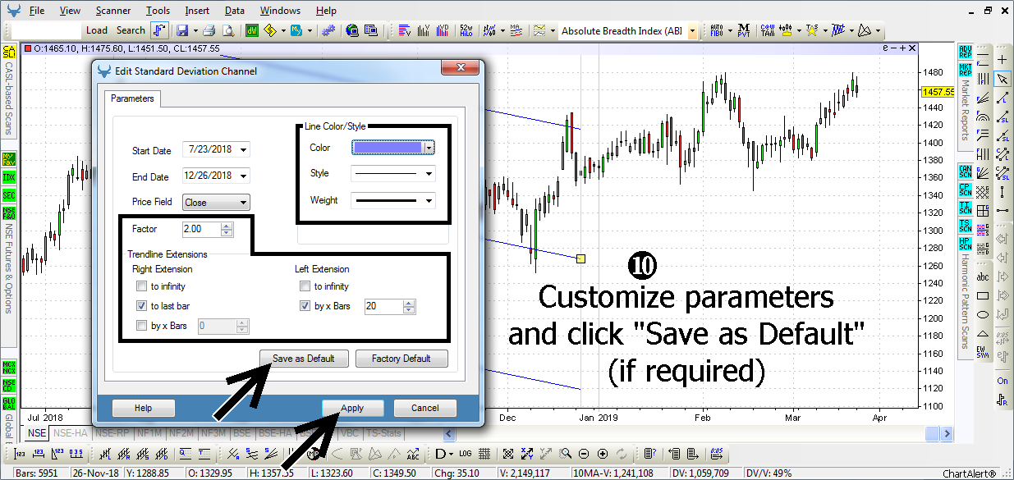
Task: Click the TDX icon in left sidebar
Action: pyautogui.click(x=9, y=176)
